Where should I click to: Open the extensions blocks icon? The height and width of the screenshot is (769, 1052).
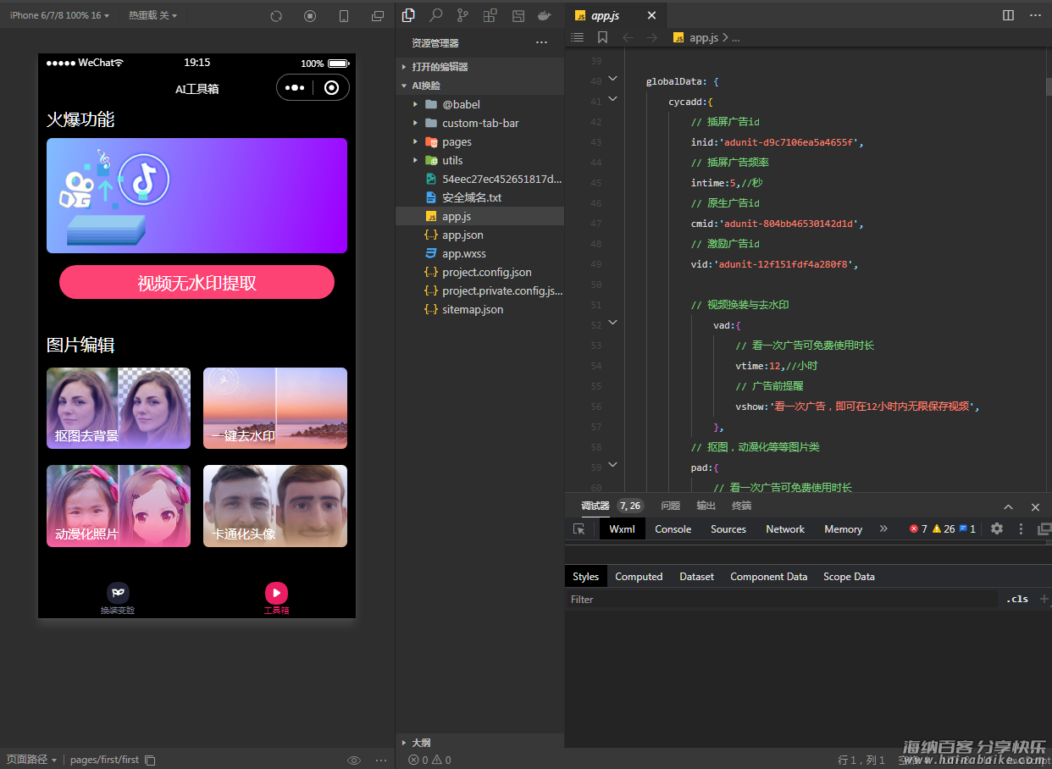490,15
